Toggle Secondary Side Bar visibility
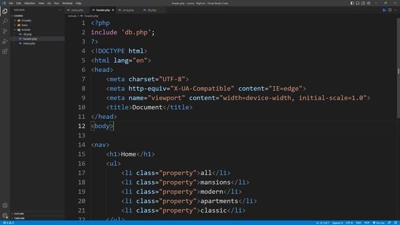The height and width of the screenshot is (225, 400). (x=363, y=3)
